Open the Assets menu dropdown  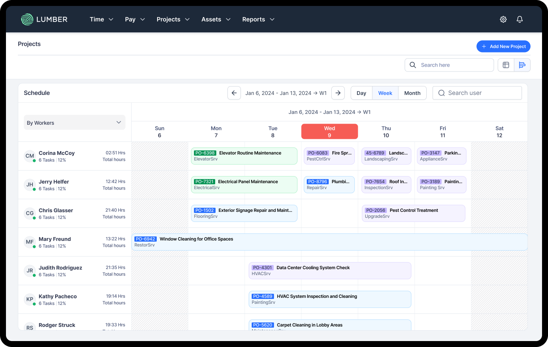click(x=216, y=19)
